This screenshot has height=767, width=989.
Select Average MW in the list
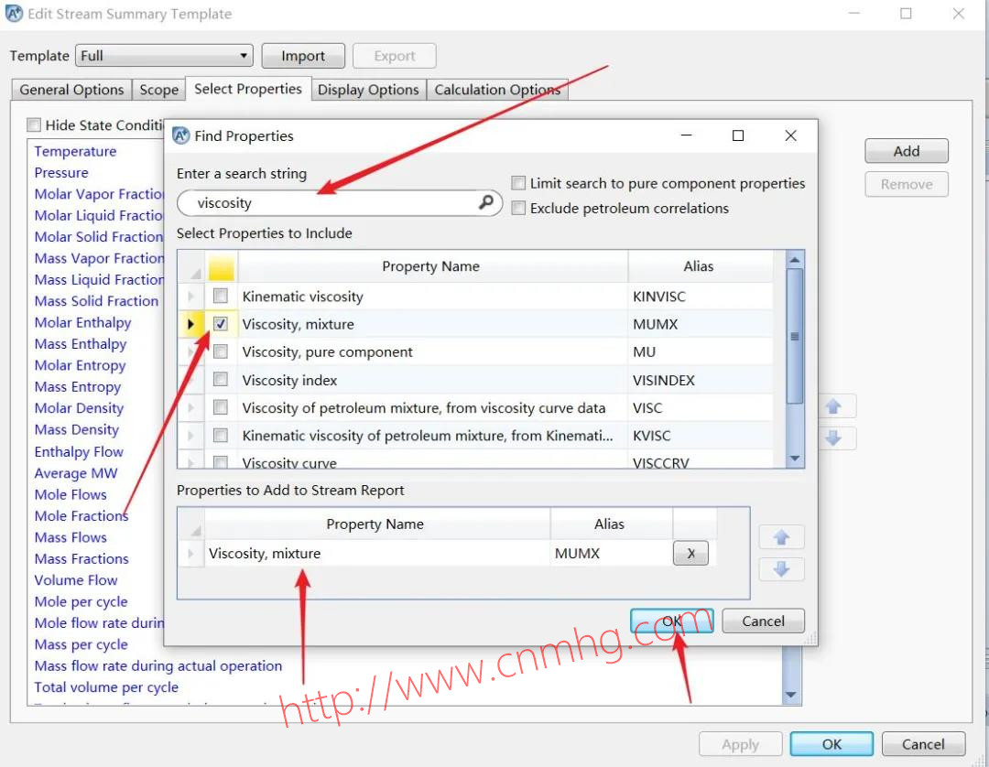click(x=76, y=472)
